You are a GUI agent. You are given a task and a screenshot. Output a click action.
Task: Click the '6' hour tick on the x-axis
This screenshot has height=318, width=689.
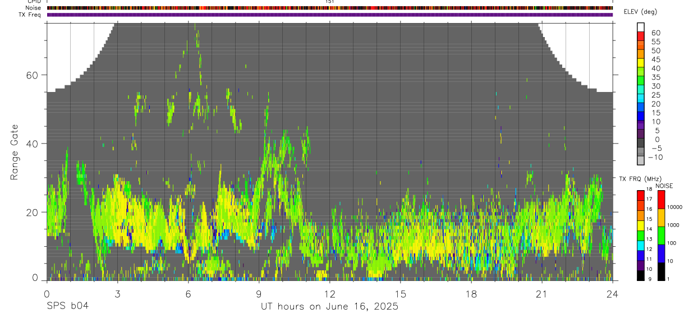click(x=188, y=294)
